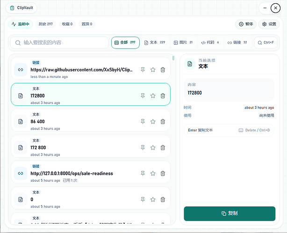
Task: Delete the 0 text entry
Action: [163, 199]
